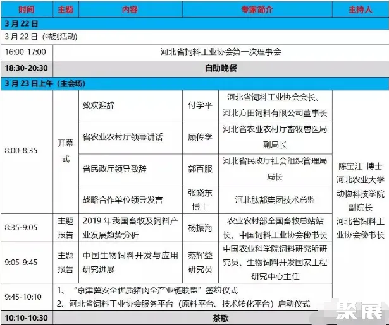This screenshot has width=389, height=325.
Task: Select the 3月22日 (特别活动) row
Action: tap(38, 37)
